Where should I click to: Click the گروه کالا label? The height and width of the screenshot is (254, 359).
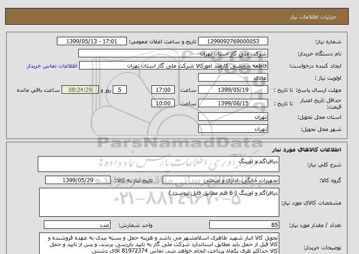click(330, 180)
